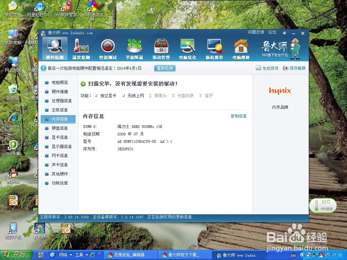This screenshot has width=347, height=260.
Task: Click serial number 3E20F831
Action: 125,149
